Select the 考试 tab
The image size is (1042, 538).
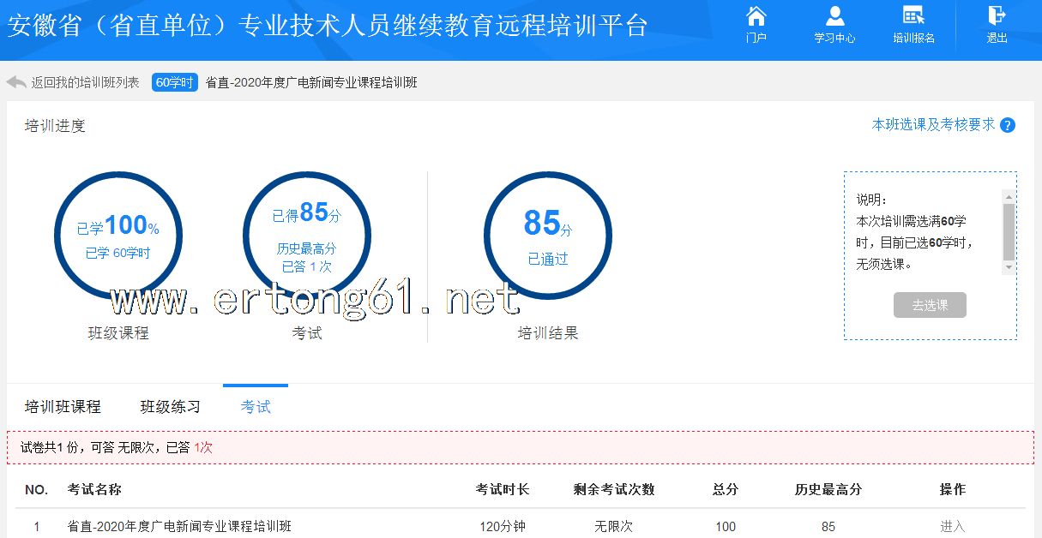tap(256, 406)
